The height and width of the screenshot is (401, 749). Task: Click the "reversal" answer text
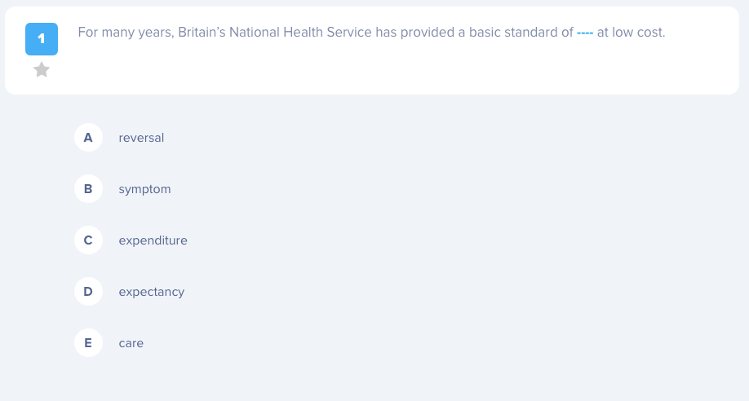141,138
